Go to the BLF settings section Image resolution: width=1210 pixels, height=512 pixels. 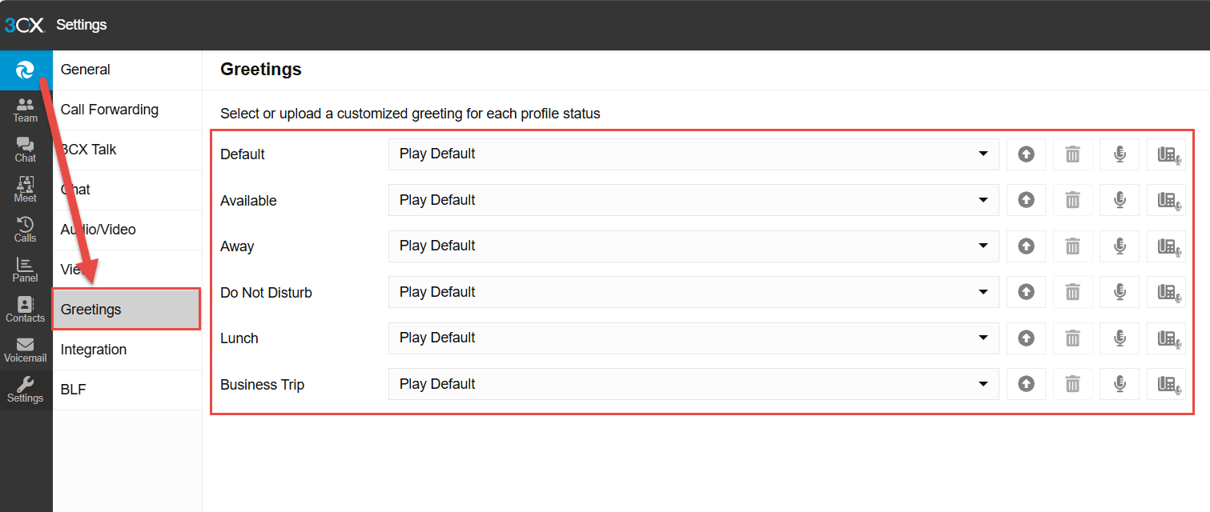(74, 390)
